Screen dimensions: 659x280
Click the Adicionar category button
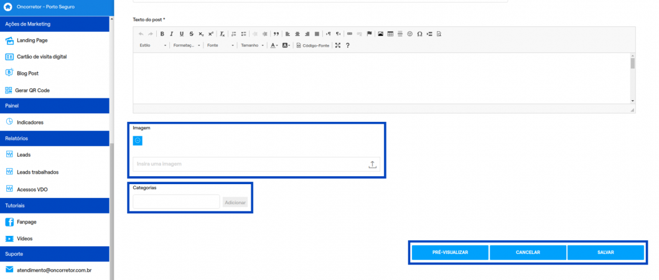pyautogui.click(x=235, y=202)
